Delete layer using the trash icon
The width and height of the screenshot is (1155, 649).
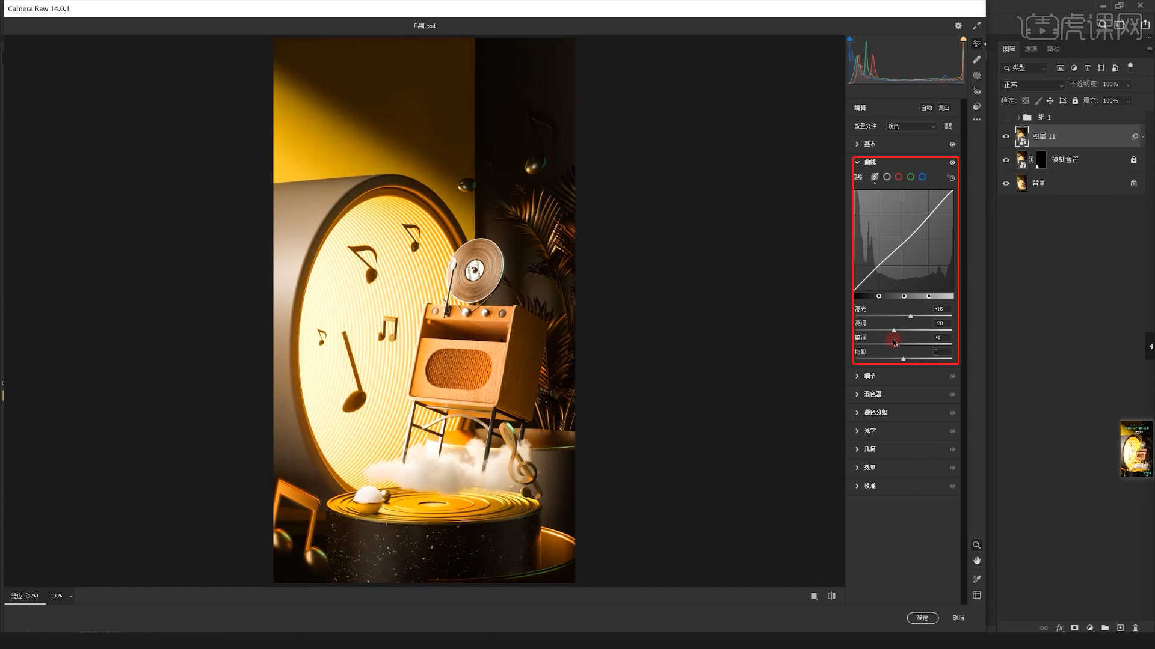pos(1136,628)
